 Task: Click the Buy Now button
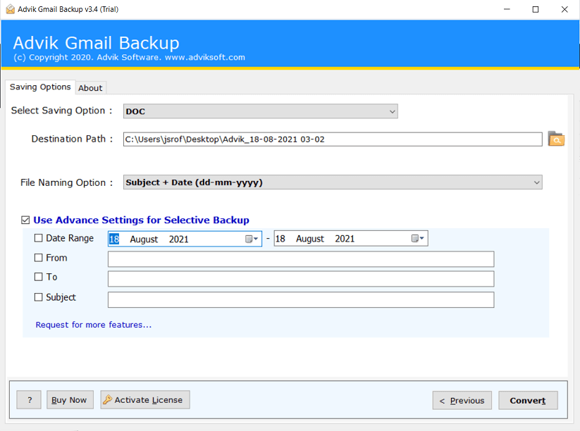pyautogui.click(x=70, y=399)
